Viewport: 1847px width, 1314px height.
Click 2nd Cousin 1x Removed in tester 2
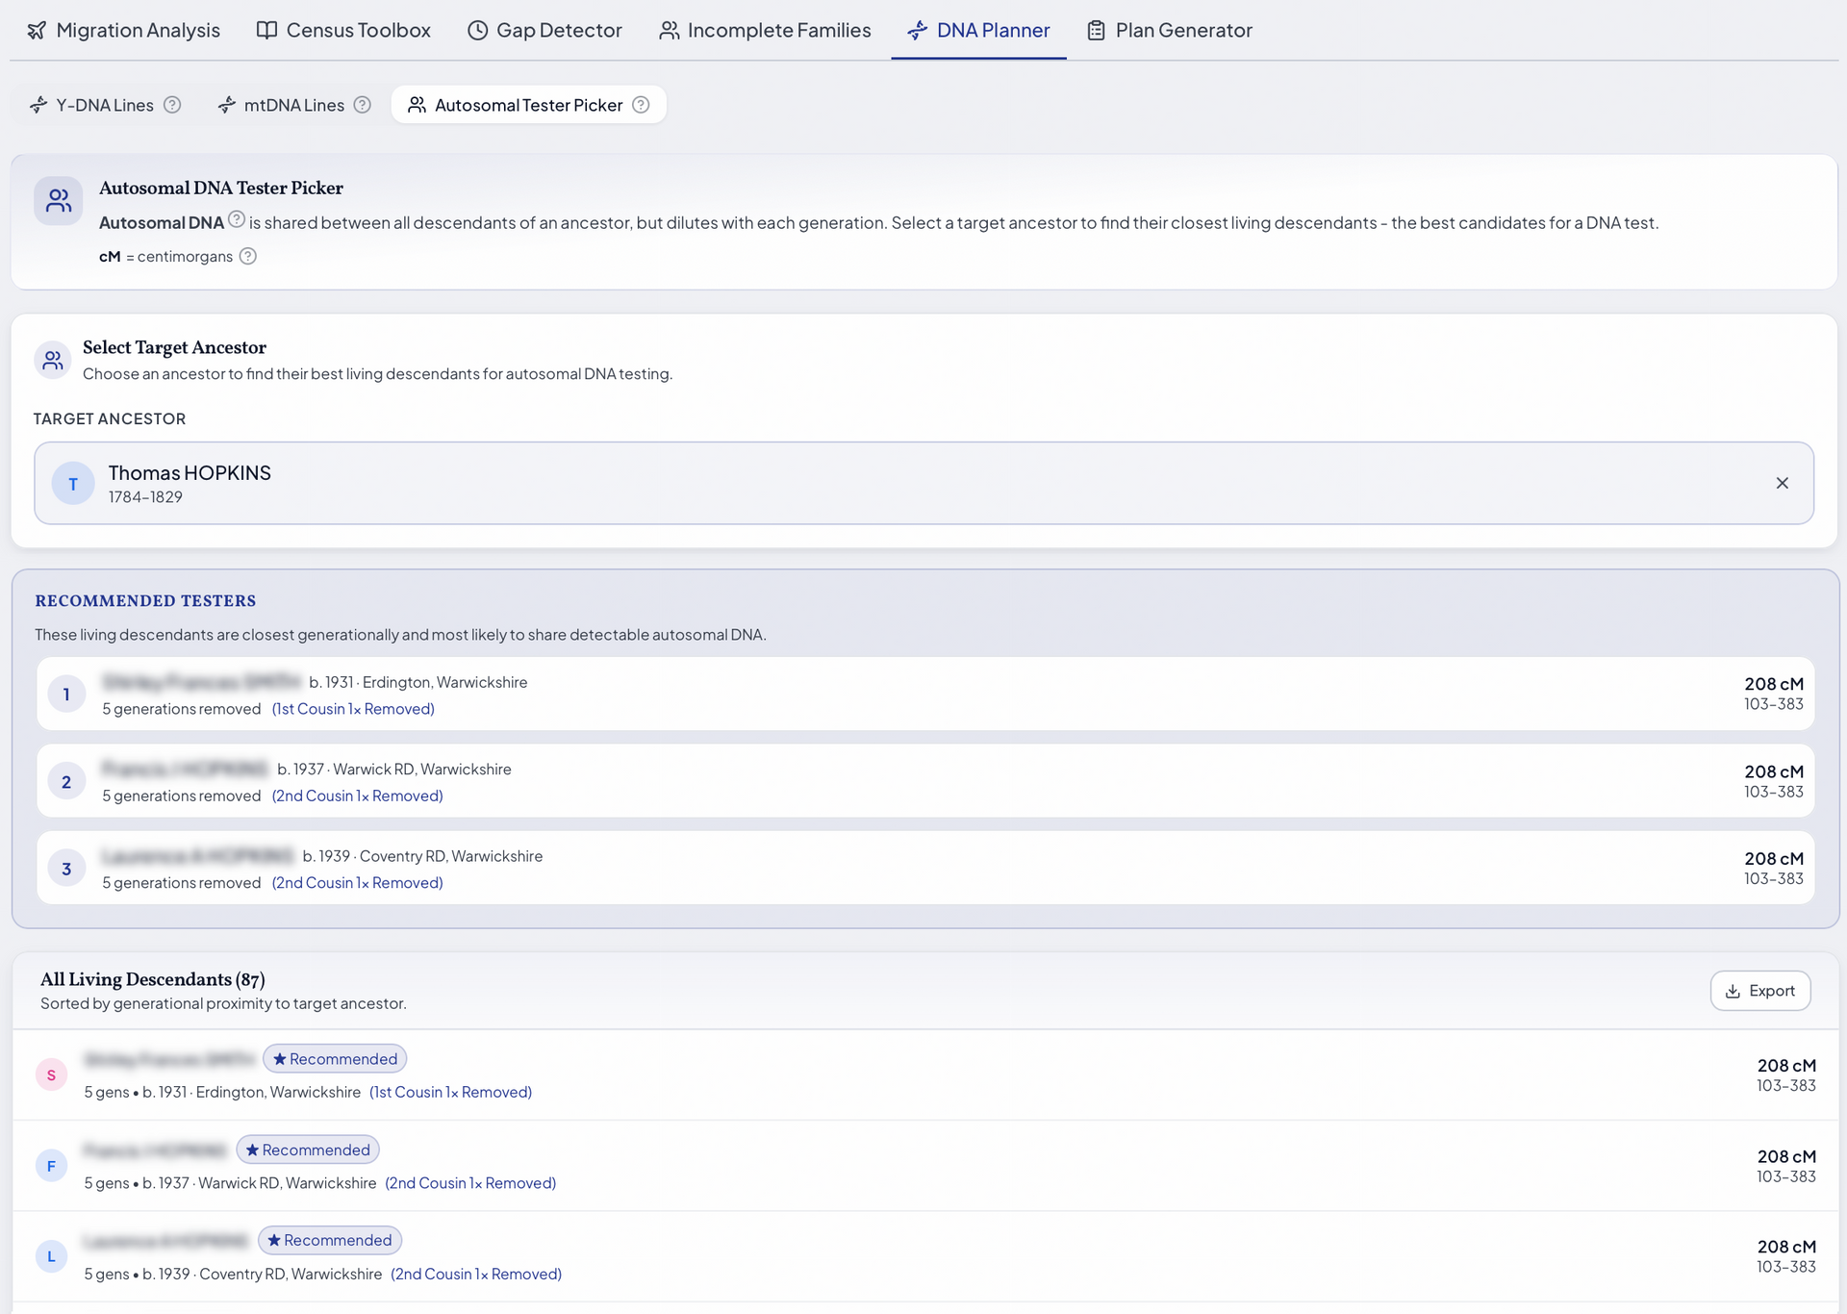(x=357, y=796)
